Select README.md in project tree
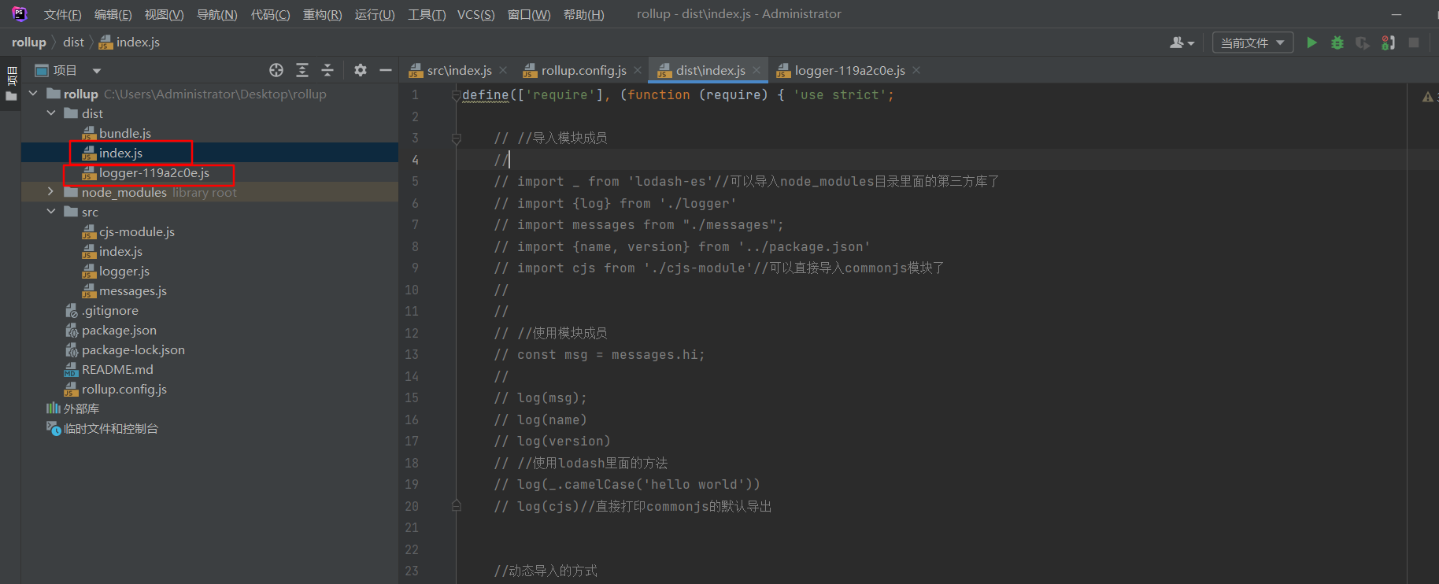1439x584 pixels. (109, 369)
